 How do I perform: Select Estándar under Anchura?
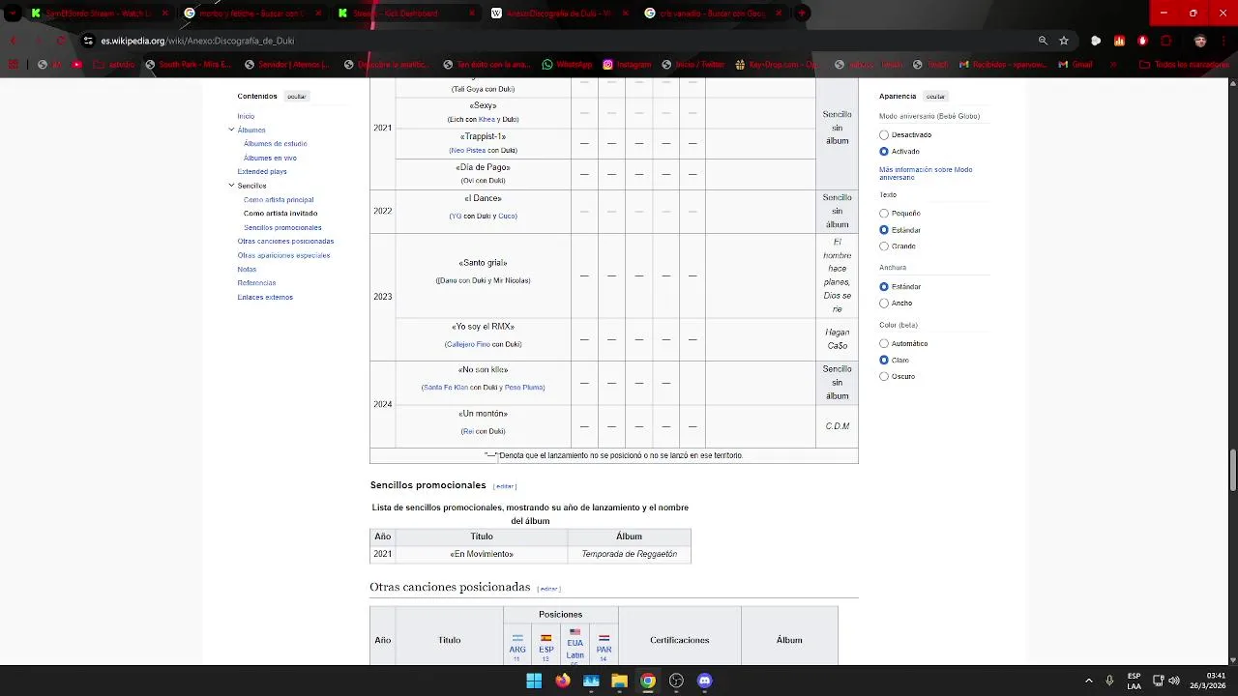tap(884, 287)
